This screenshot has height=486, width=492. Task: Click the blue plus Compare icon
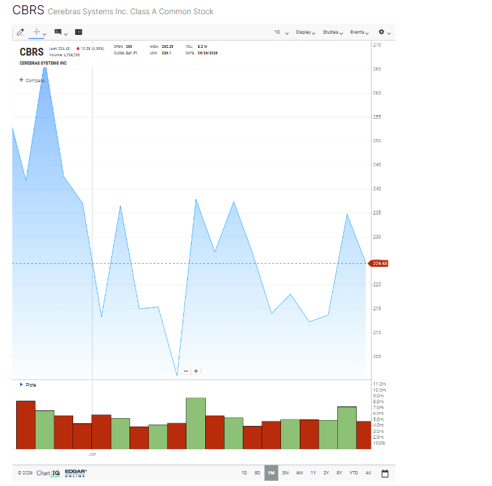pyautogui.click(x=21, y=80)
